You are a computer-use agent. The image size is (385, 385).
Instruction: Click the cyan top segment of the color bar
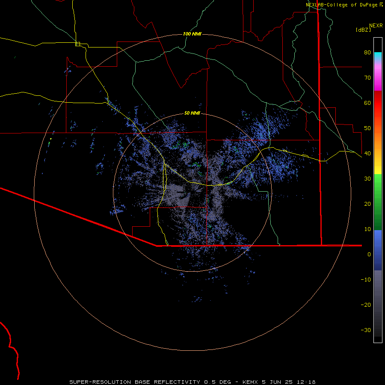[378, 55]
